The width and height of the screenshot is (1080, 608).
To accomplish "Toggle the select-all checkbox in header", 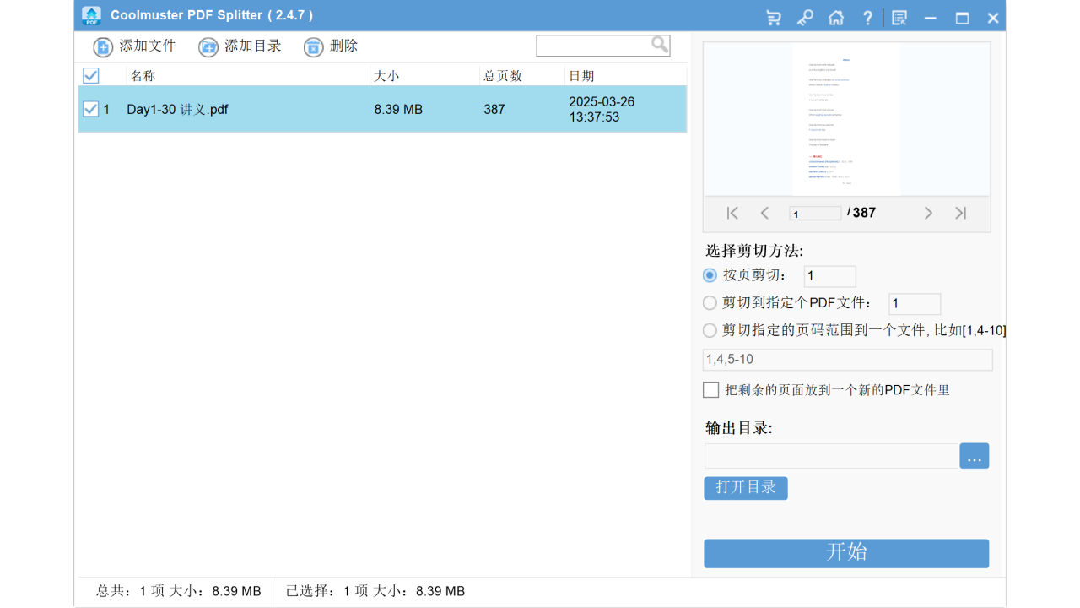I will click(x=91, y=76).
